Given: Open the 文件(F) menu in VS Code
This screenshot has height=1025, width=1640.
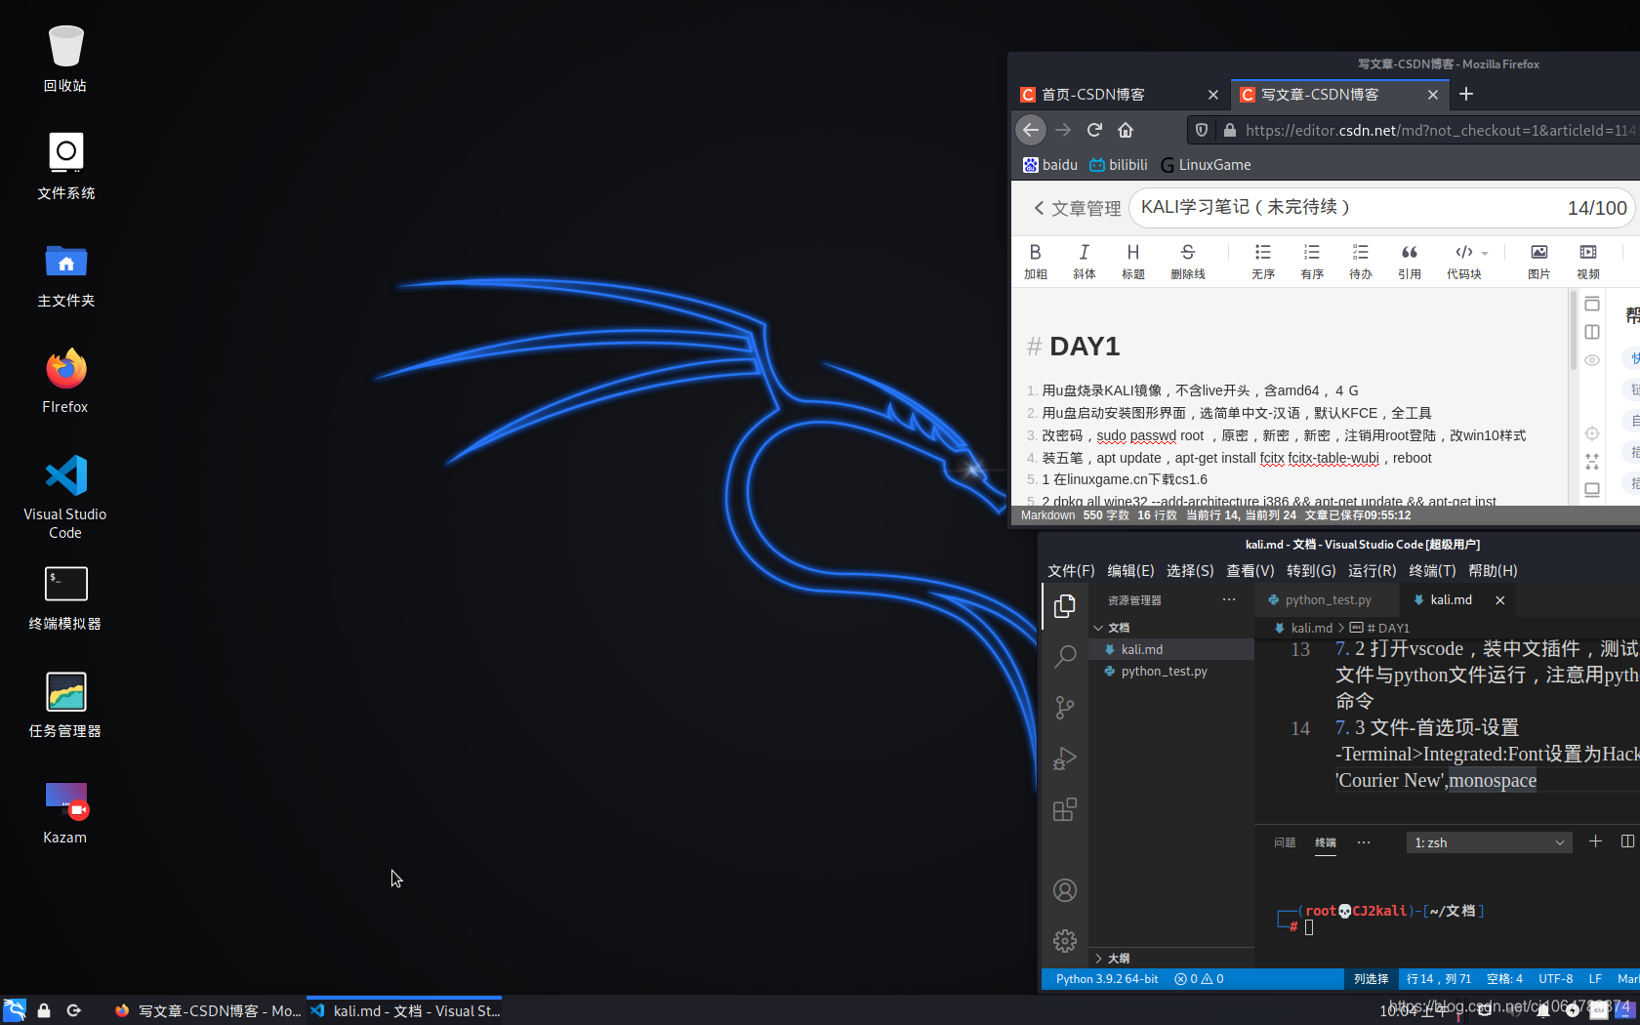Looking at the screenshot, I should pos(1071,571).
